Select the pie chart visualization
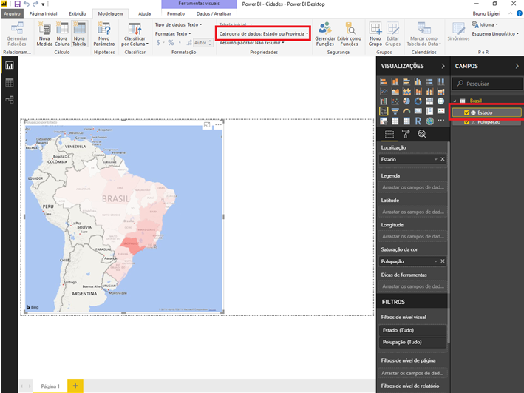This screenshot has height=393, width=524. [x=406, y=101]
